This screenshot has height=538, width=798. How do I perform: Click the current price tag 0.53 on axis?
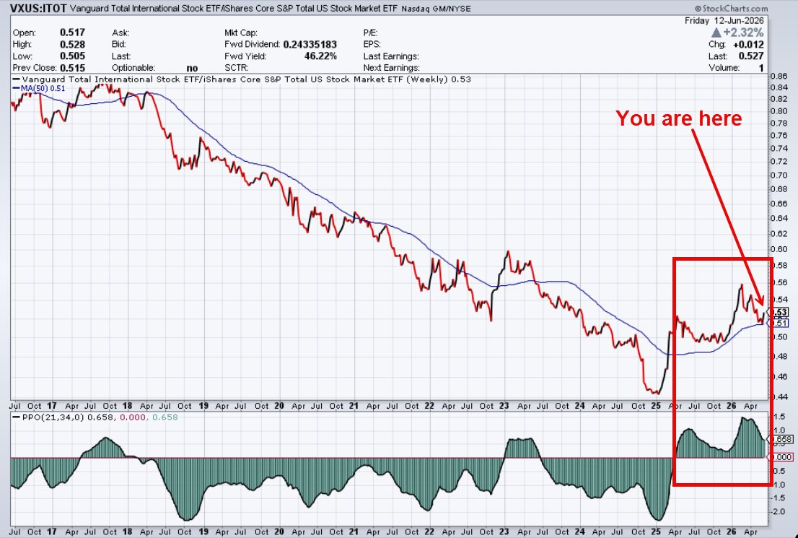tap(780, 312)
